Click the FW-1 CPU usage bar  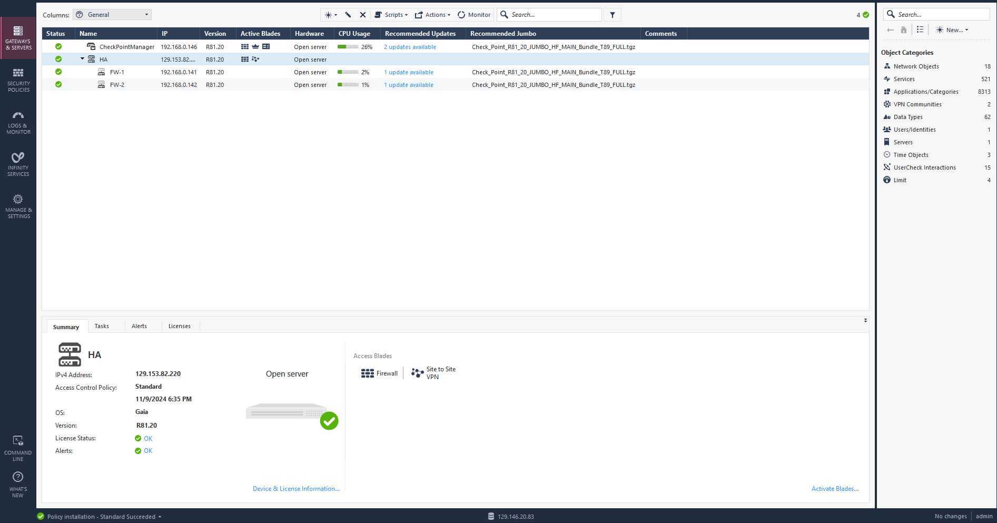(x=348, y=72)
